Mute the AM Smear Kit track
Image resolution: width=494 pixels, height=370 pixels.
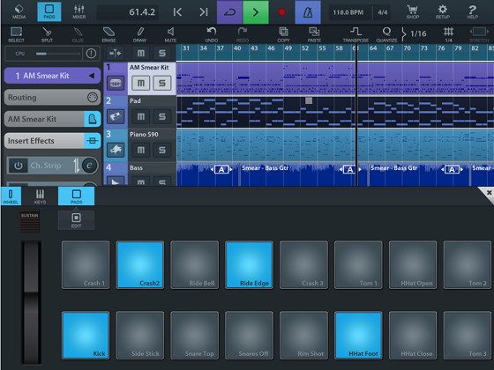pyautogui.click(x=141, y=83)
